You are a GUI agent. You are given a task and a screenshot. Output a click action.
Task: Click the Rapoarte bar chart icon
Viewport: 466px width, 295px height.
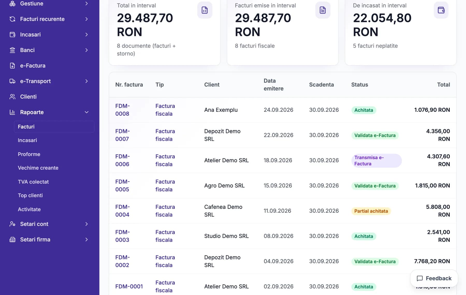coord(12,112)
